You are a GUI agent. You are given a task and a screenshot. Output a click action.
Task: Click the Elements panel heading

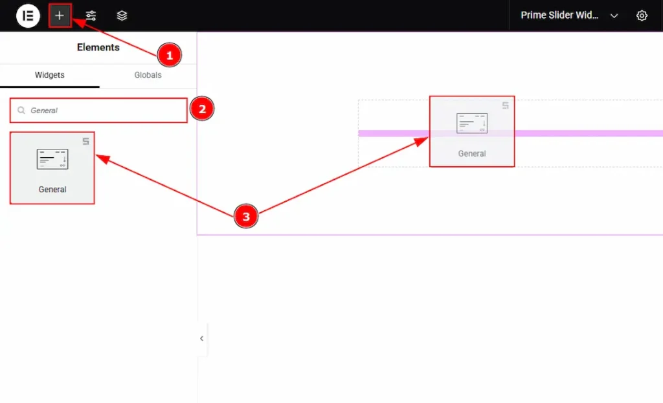point(98,47)
